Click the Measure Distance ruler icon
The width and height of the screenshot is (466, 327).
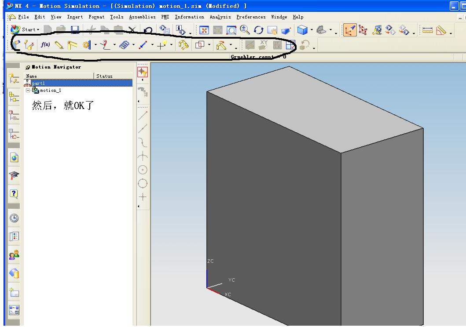coord(427,30)
